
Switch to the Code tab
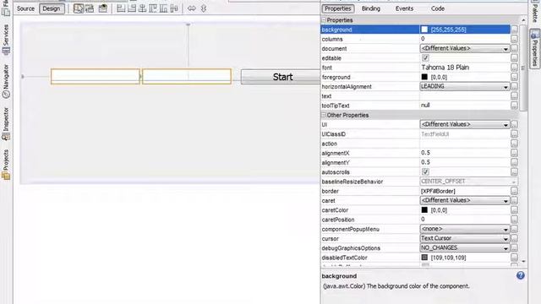(438, 8)
